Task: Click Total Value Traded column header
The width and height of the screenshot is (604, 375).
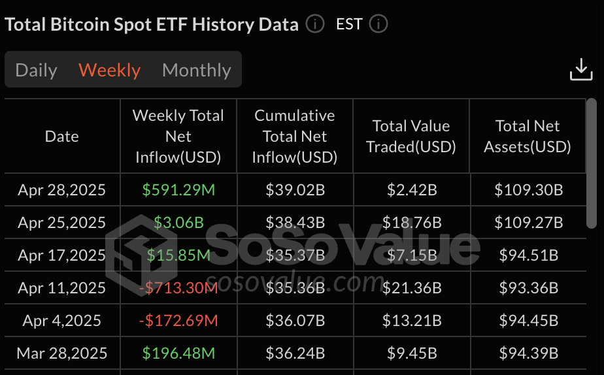Action: [411, 137]
